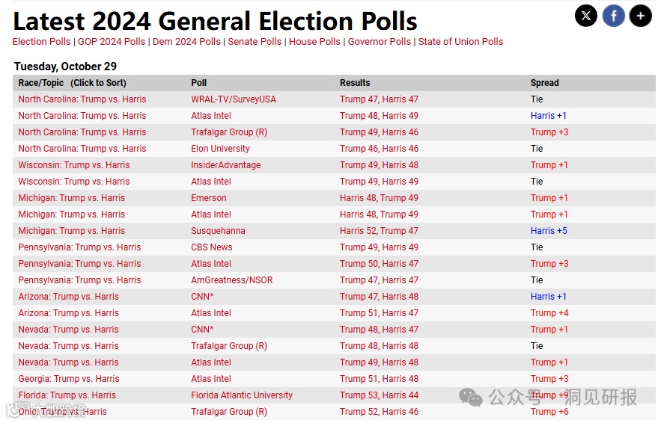Share page via the Facebook icon
The image size is (658, 423).
(x=613, y=15)
